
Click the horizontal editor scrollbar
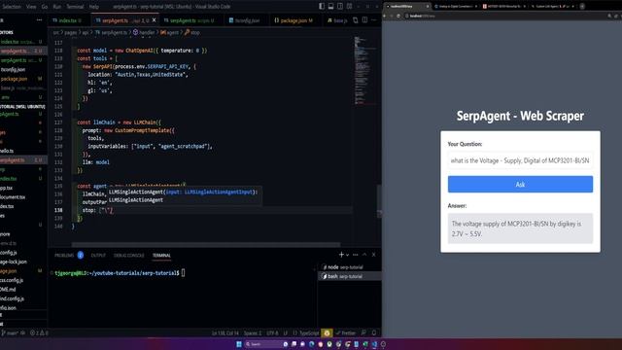pyautogui.click(x=206, y=244)
